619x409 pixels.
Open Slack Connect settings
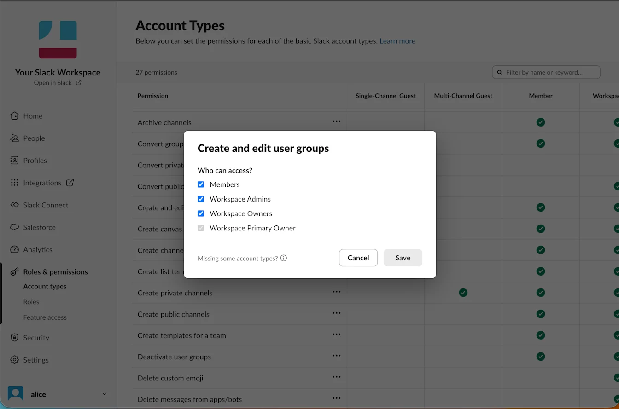46,205
